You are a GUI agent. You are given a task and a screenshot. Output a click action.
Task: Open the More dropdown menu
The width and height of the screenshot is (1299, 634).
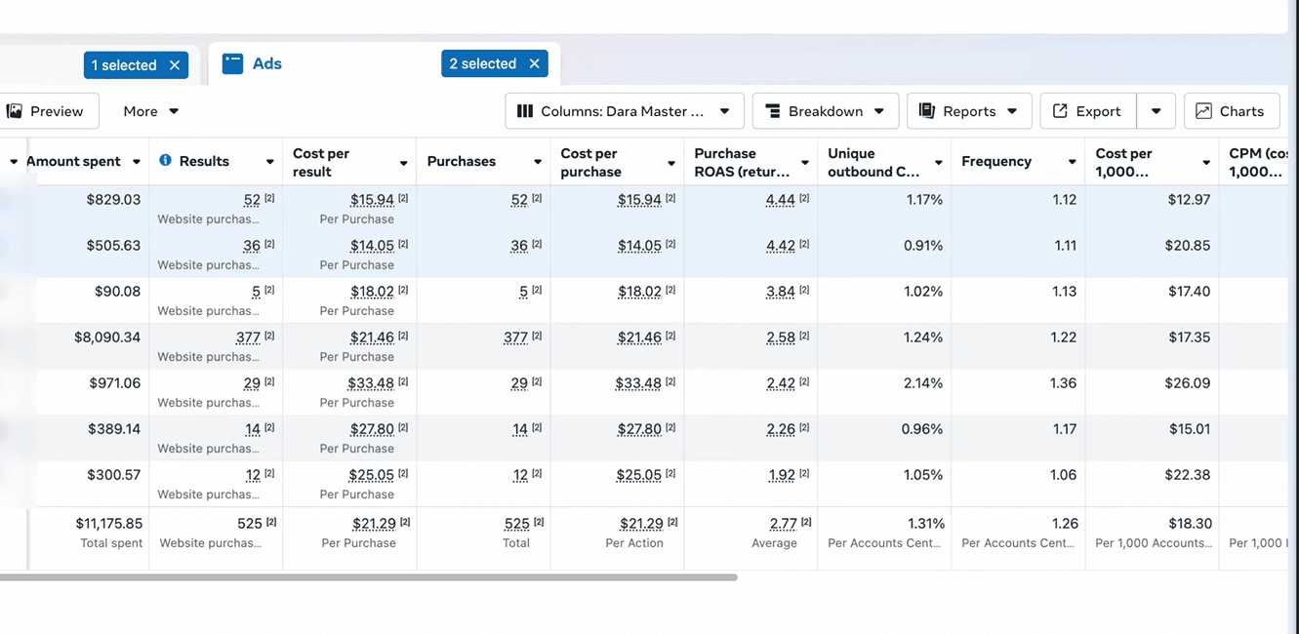pyautogui.click(x=151, y=111)
